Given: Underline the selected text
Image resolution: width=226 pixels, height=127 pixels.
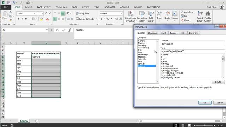Looking at the screenshot, I should [x=26, y=19].
